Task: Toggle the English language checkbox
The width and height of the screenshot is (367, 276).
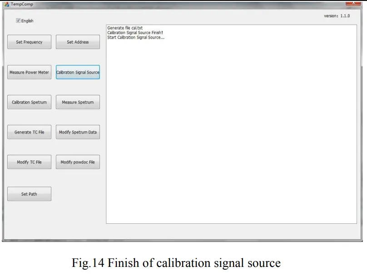Action: click(x=18, y=20)
